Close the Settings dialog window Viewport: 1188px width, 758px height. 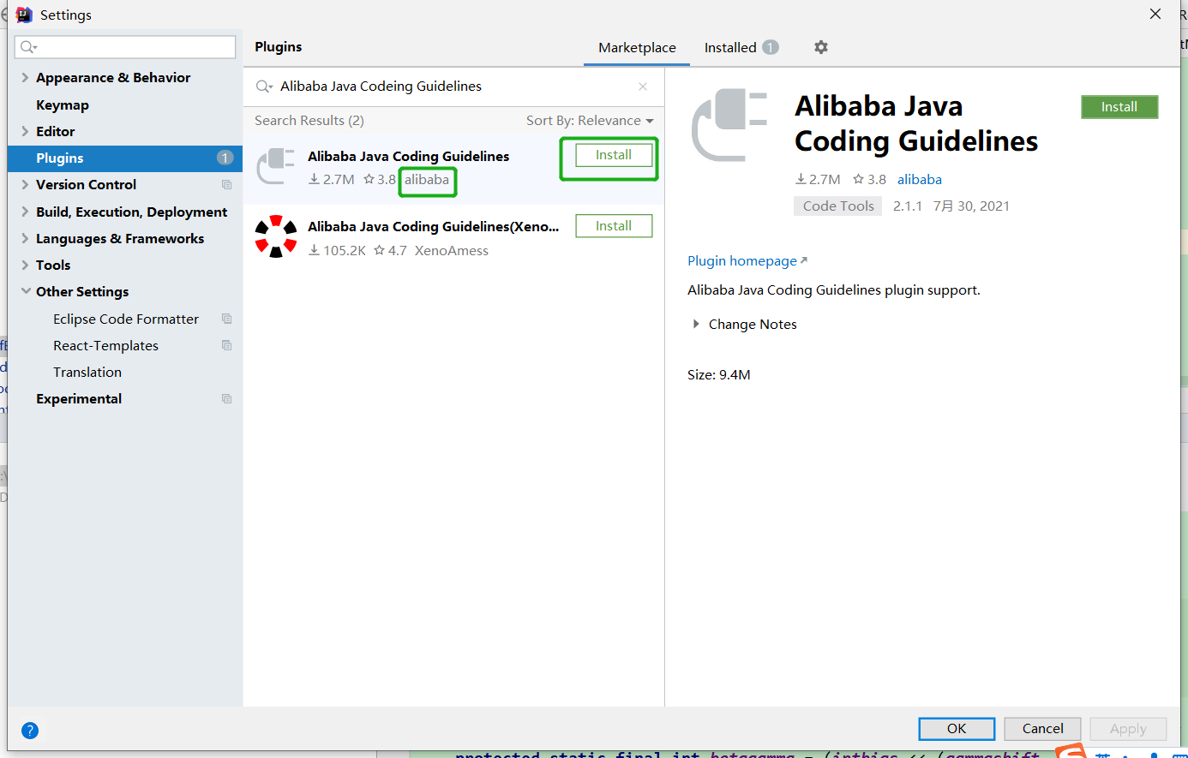[x=1155, y=14]
